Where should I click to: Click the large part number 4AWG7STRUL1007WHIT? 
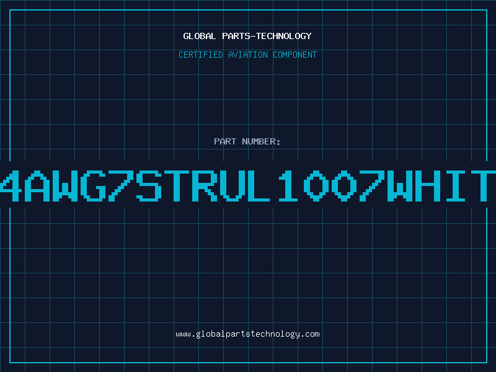point(248,185)
